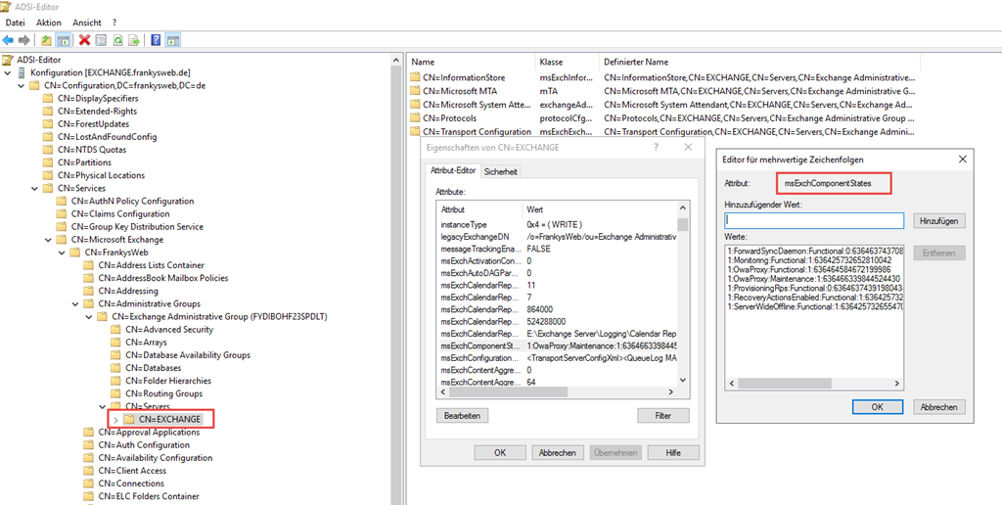Expand the CN=EXCHANGE server node
This screenshot has width=1002, height=505.
point(116,419)
